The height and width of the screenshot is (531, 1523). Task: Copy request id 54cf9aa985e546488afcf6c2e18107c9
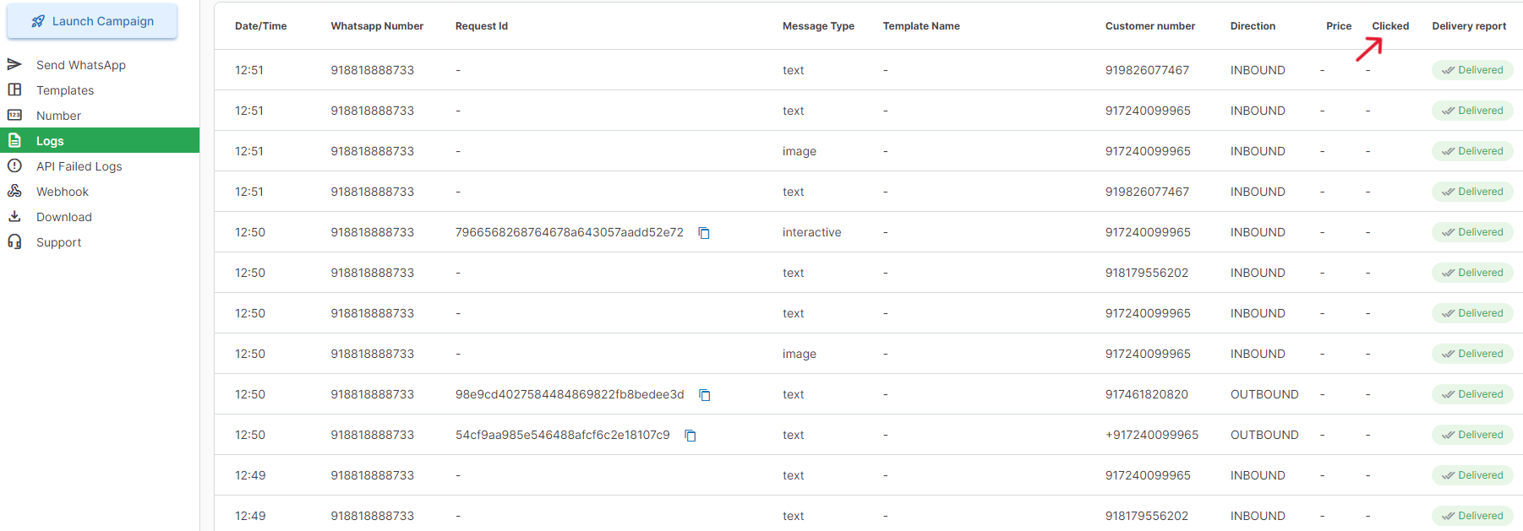[x=691, y=436]
